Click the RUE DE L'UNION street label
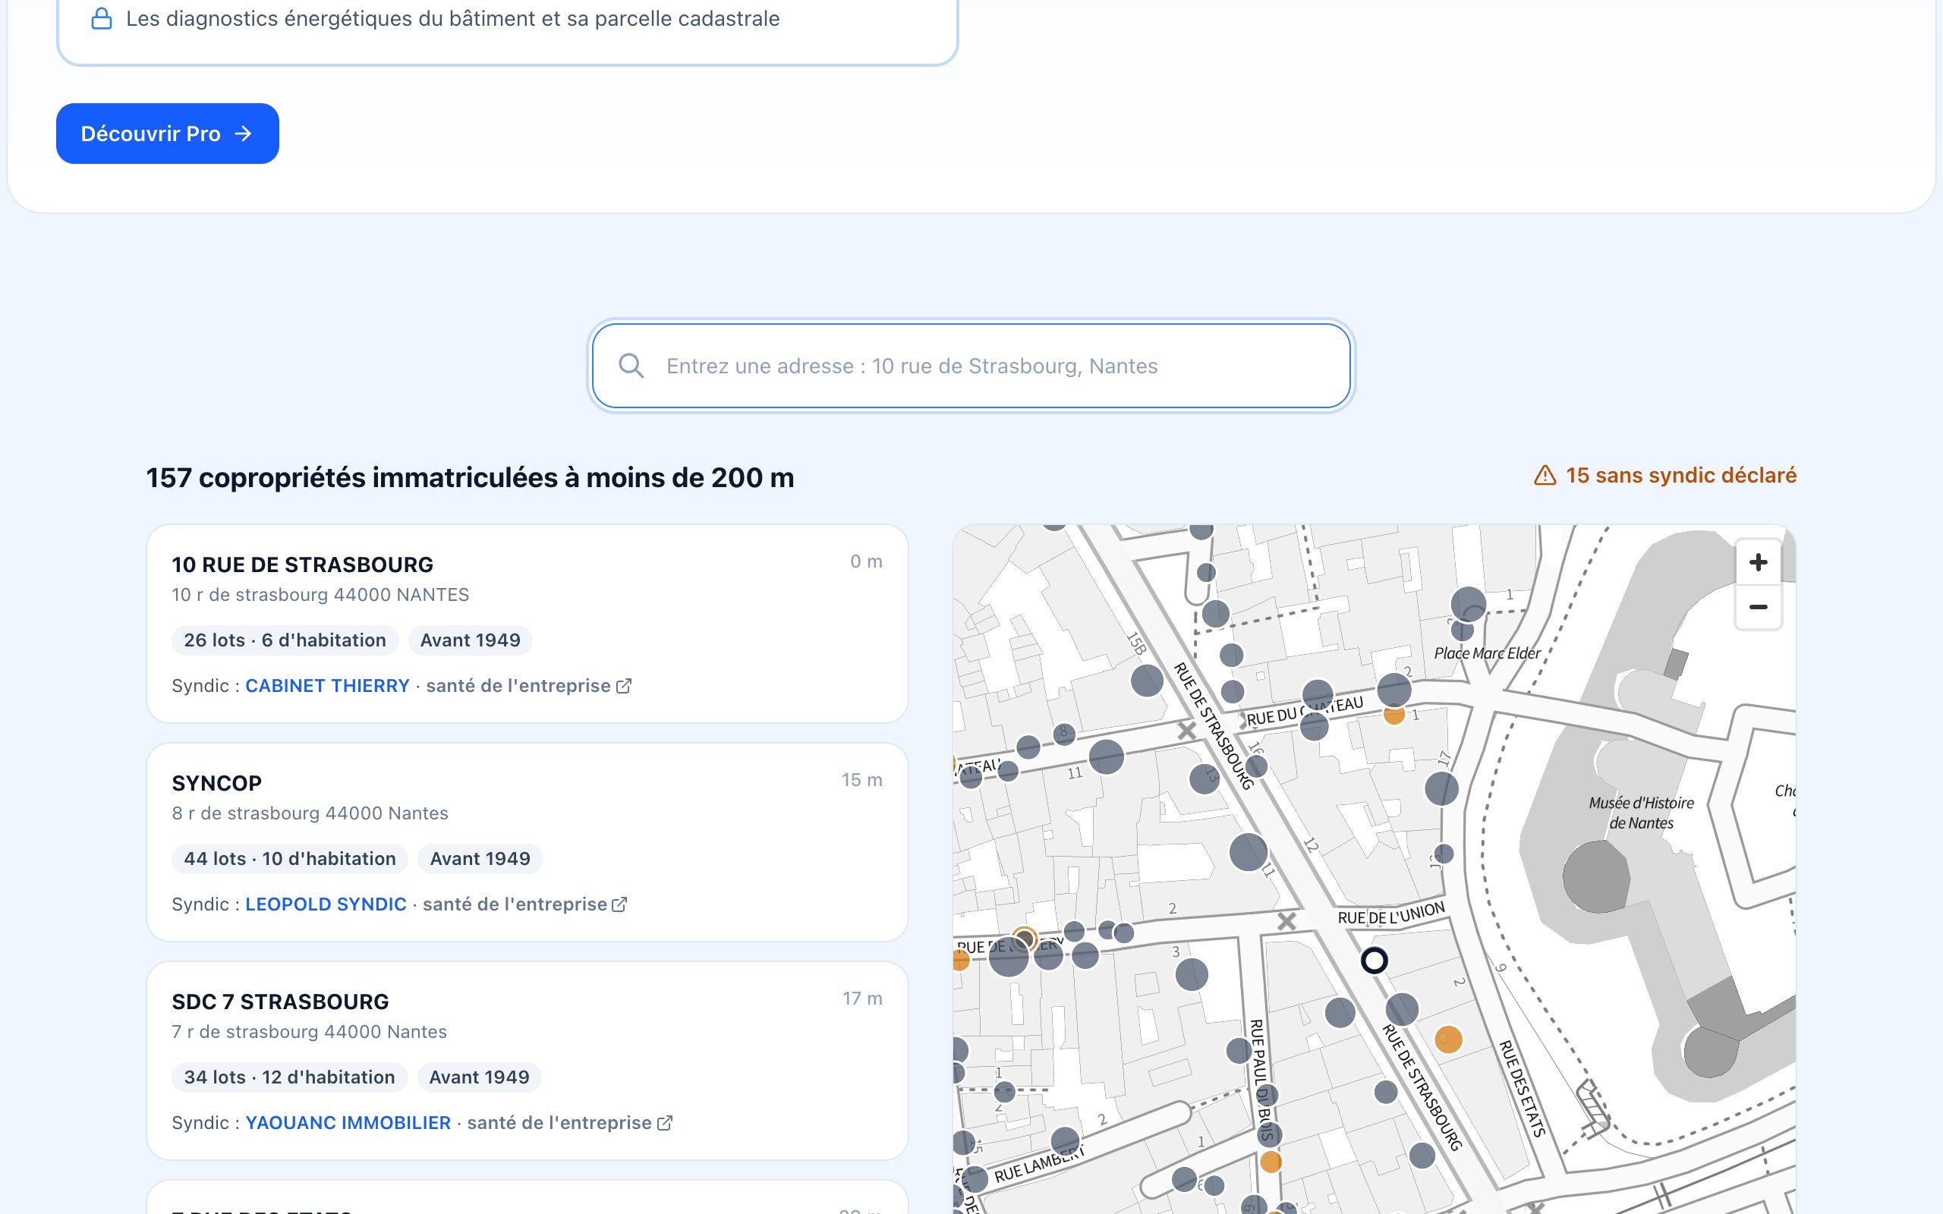Screen dimensions: 1943x1214 (x=1391, y=914)
